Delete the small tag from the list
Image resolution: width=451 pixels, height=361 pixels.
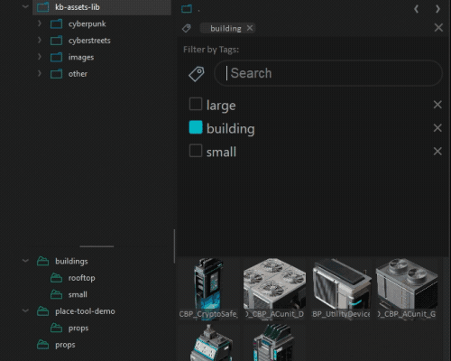437,151
